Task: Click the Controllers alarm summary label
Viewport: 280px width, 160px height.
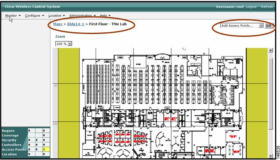Action: tap(11, 144)
